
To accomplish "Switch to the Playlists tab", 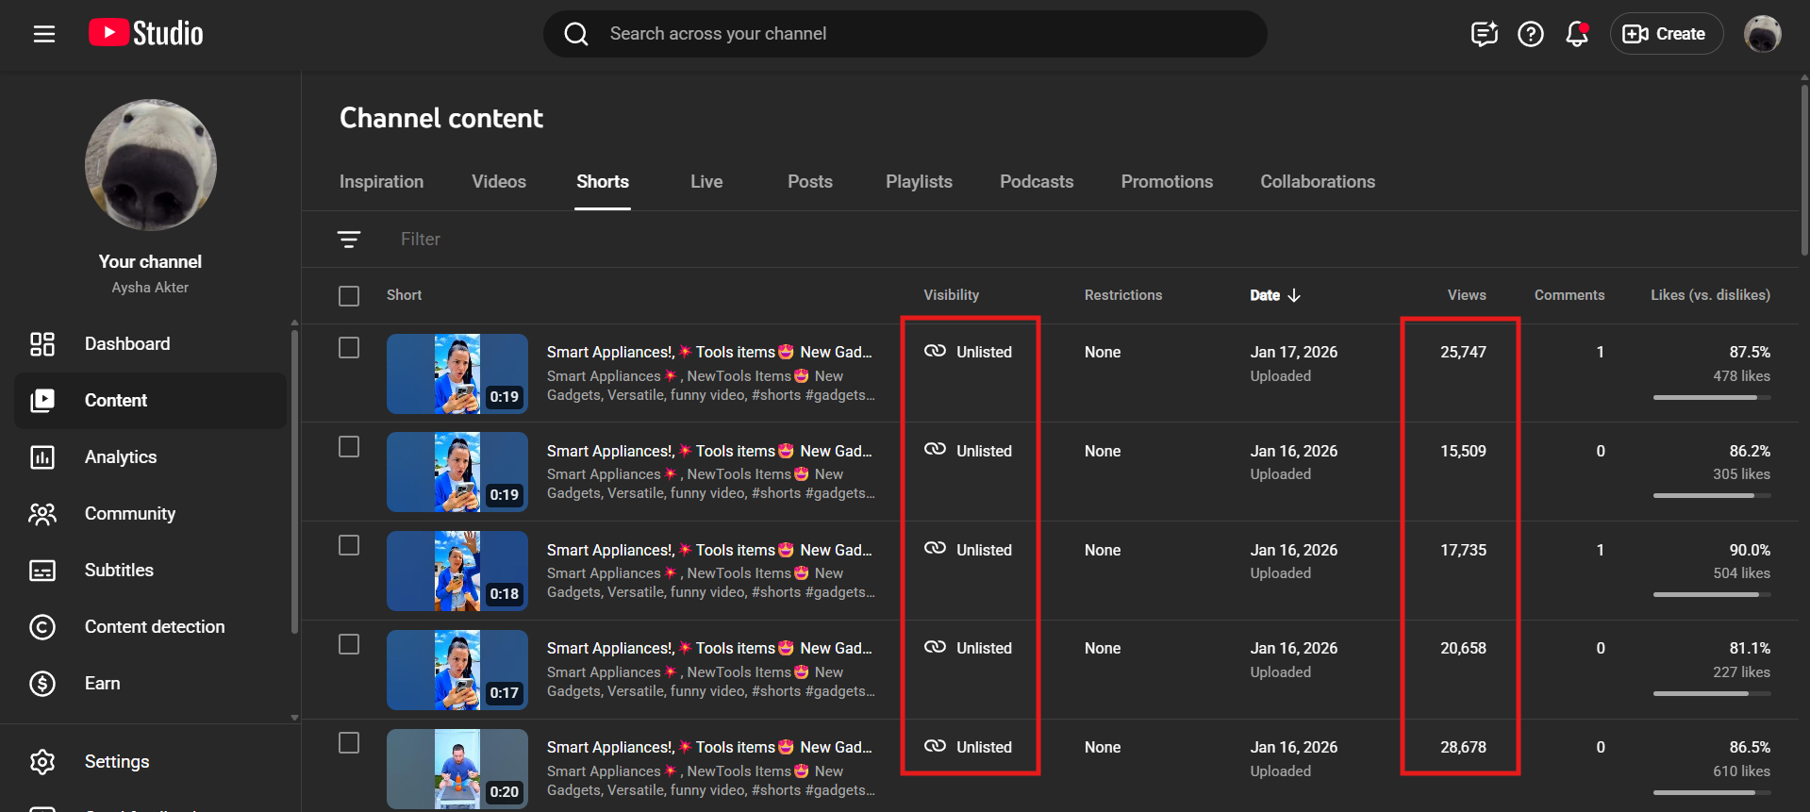I will (919, 182).
